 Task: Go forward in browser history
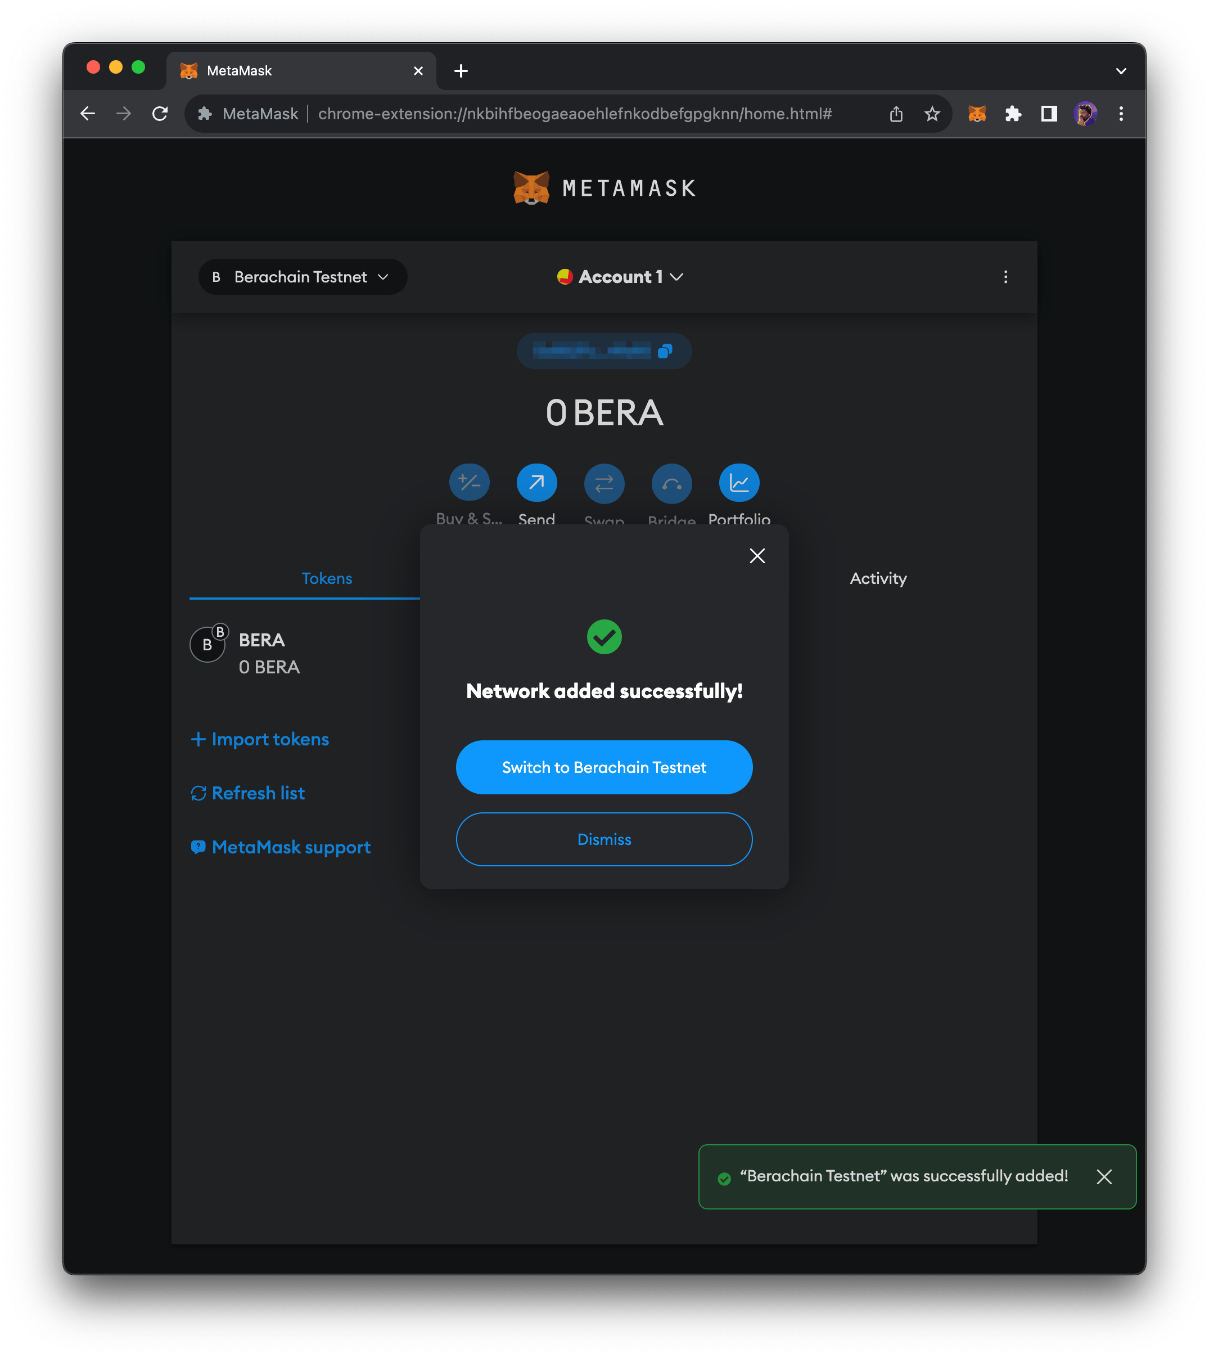[124, 114]
